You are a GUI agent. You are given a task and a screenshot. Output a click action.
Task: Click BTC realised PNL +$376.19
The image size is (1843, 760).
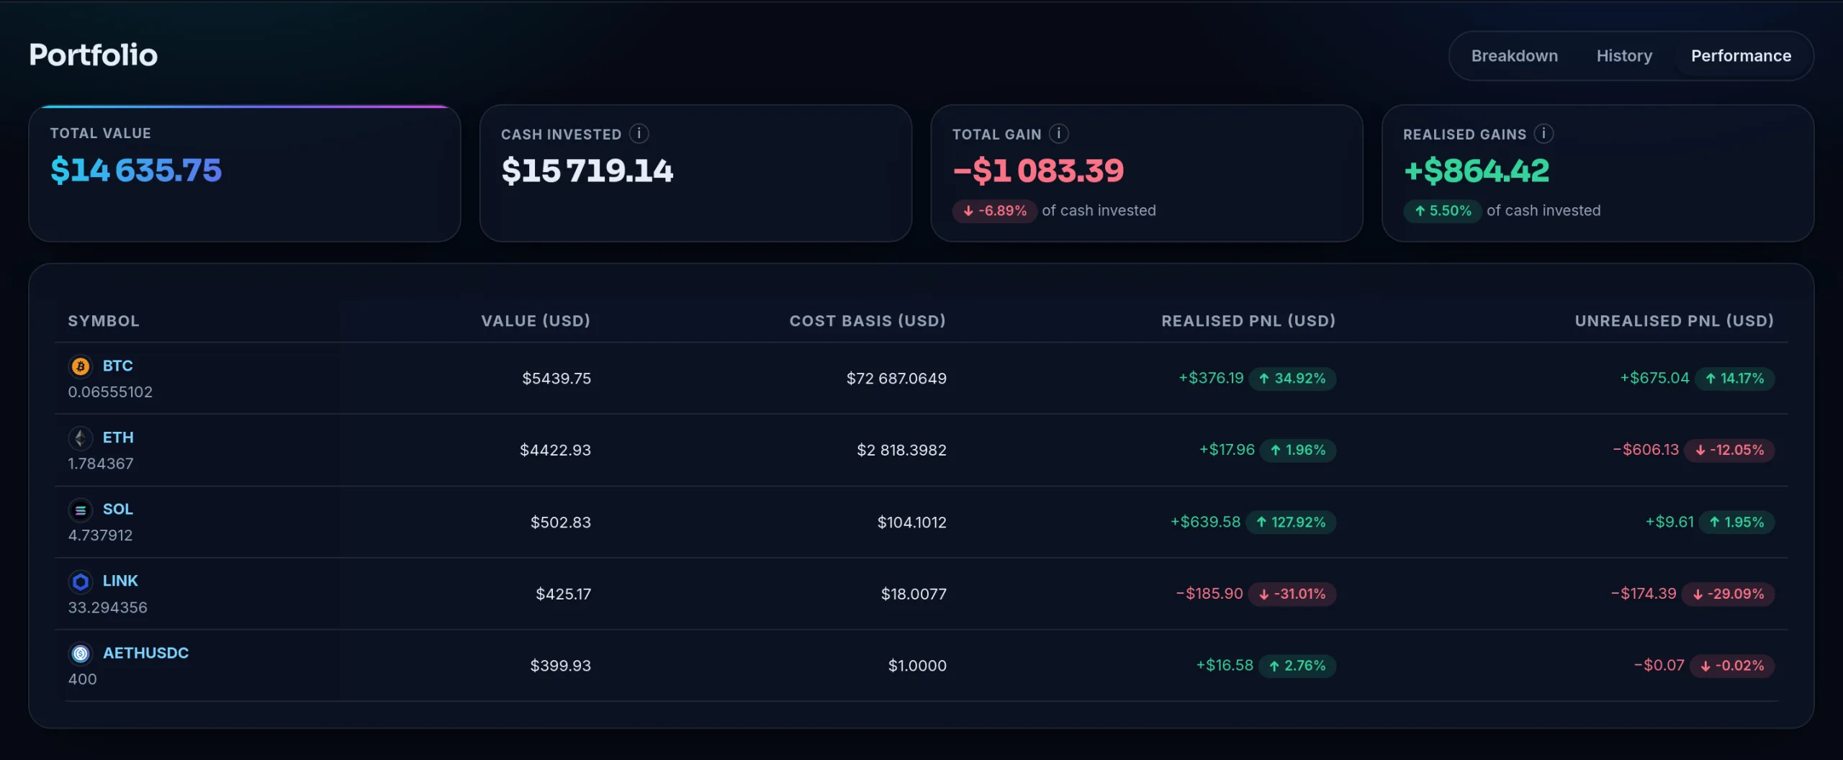click(x=1211, y=379)
